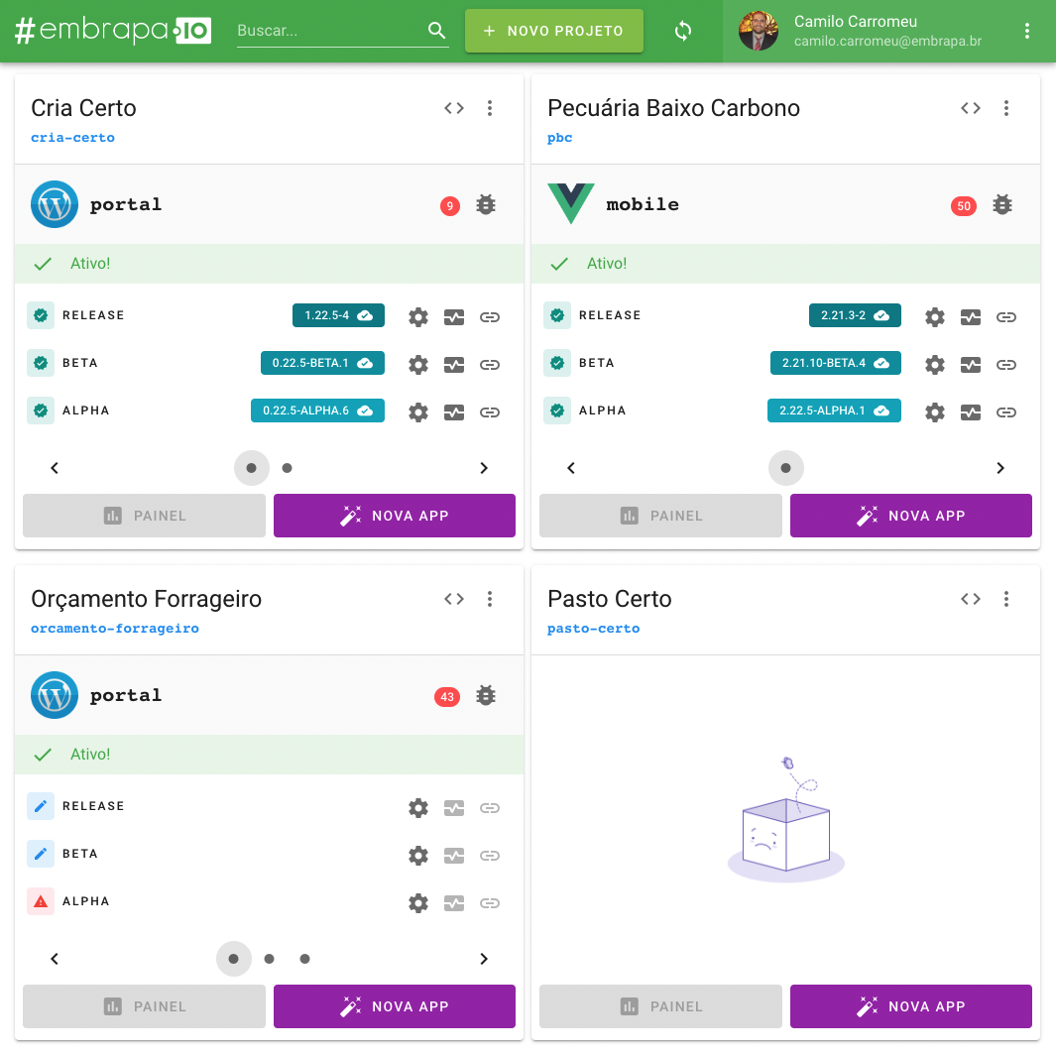The height and width of the screenshot is (1055, 1056).
Task: Open settings gear for Cria Certo RELEASE
Action: 418,317
